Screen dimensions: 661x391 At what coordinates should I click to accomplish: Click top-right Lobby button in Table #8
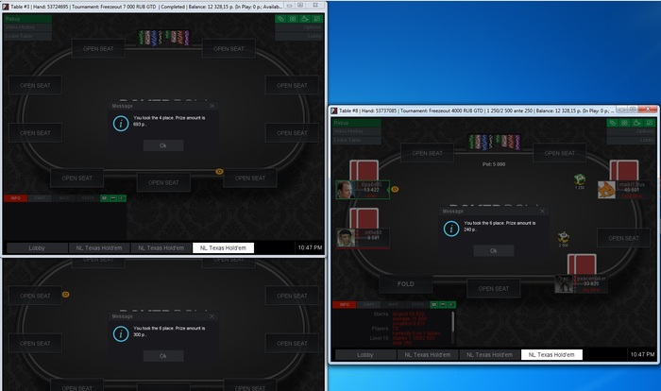(x=631, y=140)
